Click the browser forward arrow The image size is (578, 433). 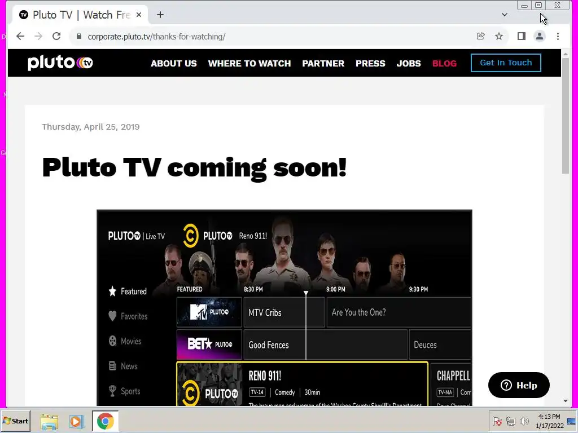[38, 36]
